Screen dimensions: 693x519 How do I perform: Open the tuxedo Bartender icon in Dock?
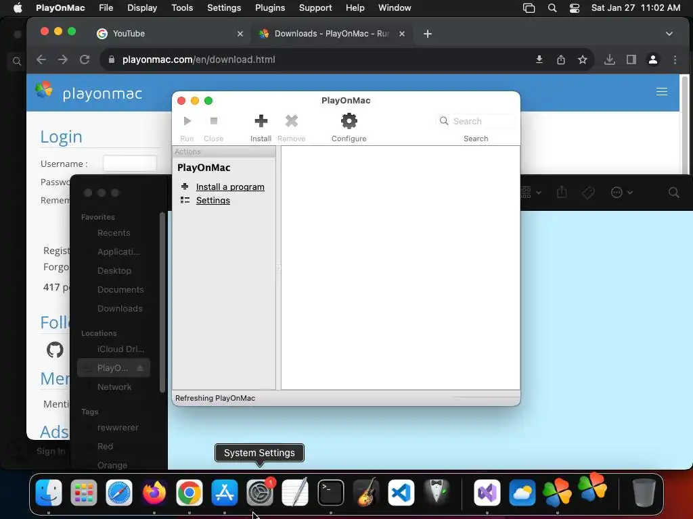[437, 493]
